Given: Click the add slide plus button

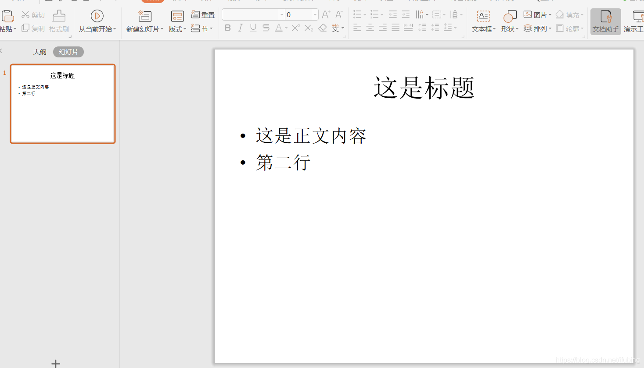Looking at the screenshot, I should pos(56,363).
